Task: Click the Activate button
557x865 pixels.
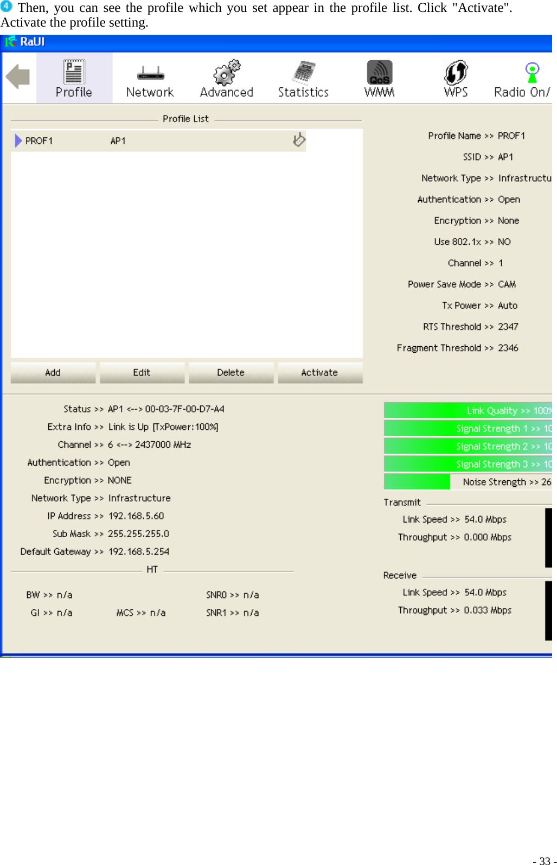Action: click(x=320, y=373)
